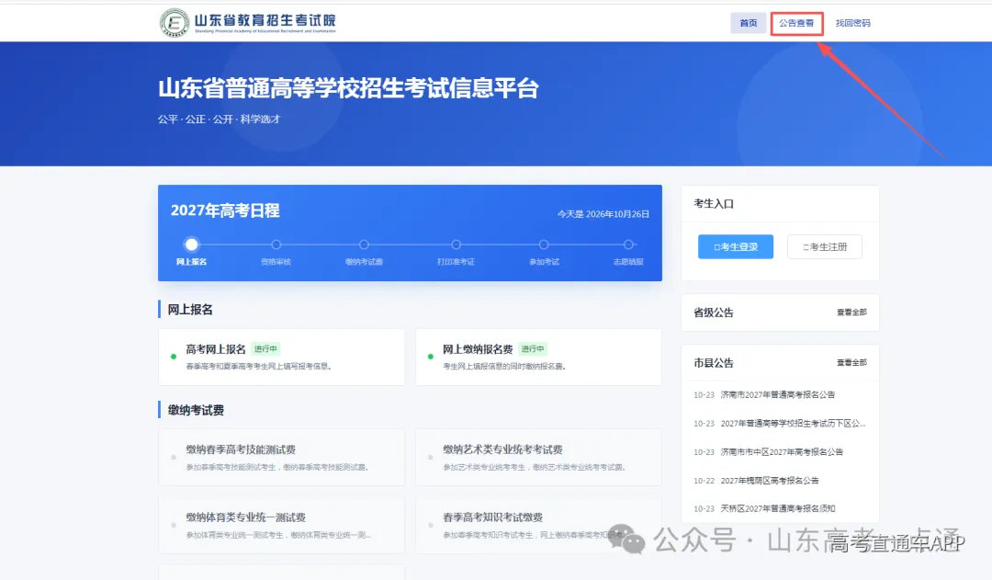Open the 高考网上报名 card
The height and width of the screenshot is (580, 992).
coord(282,358)
